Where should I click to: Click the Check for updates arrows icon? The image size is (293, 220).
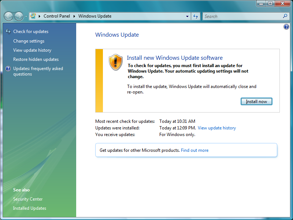[x=8, y=31]
